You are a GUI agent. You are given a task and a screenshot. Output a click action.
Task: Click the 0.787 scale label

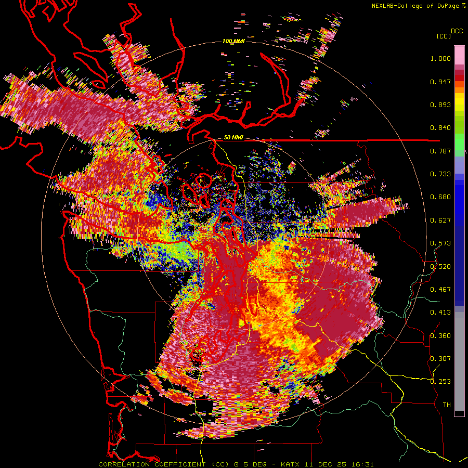pyautogui.click(x=440, y=151)
